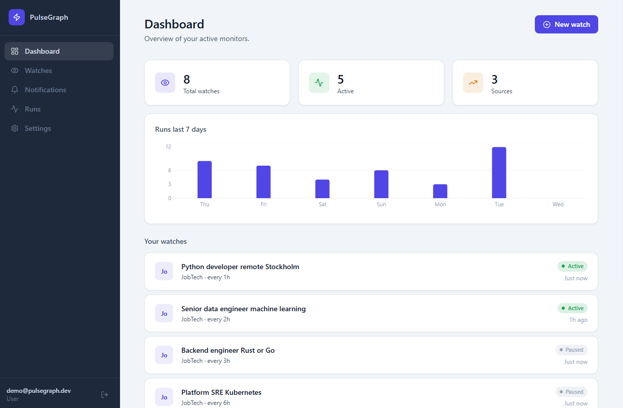Open the Backend engineer Rust or Go watch
Viewport: 623px width, 408px height.
[371, 355]
